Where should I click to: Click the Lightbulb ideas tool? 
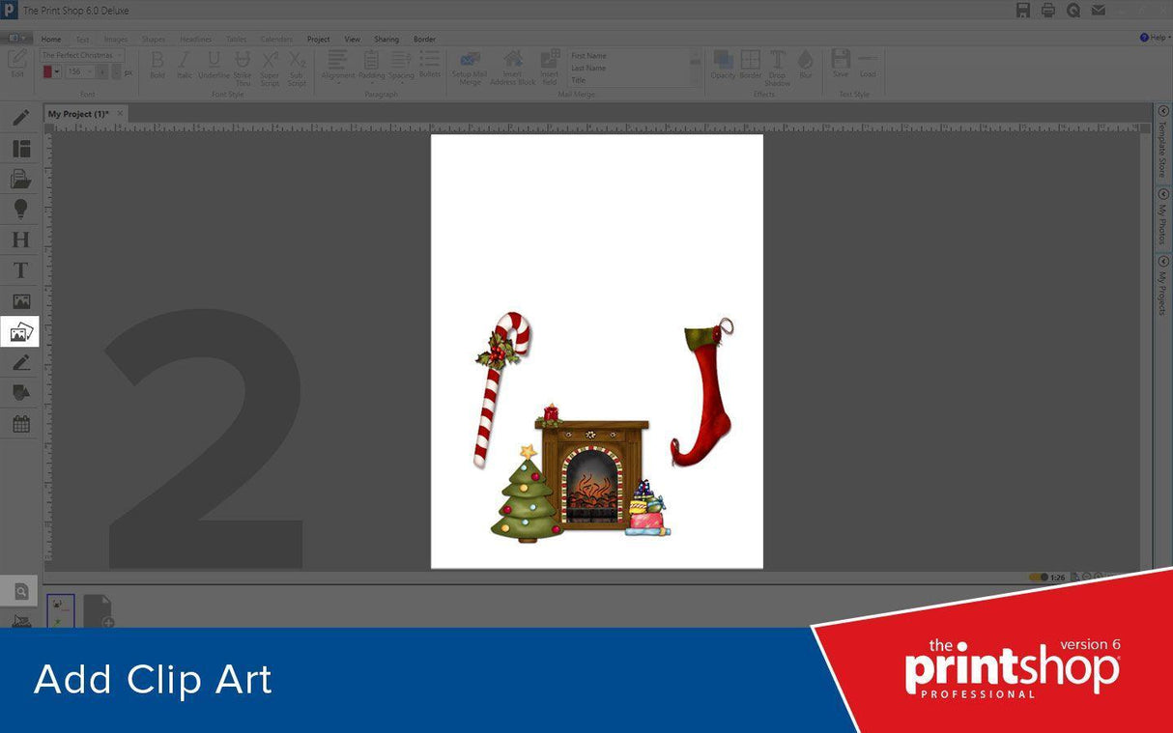[19, 209]
